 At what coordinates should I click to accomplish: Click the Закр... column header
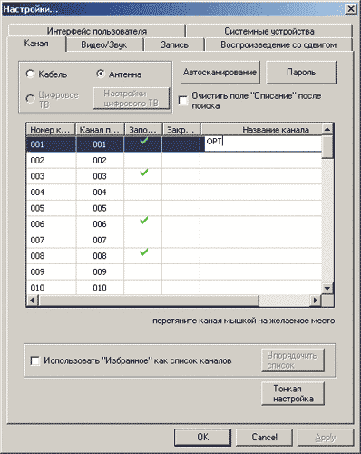181,130
